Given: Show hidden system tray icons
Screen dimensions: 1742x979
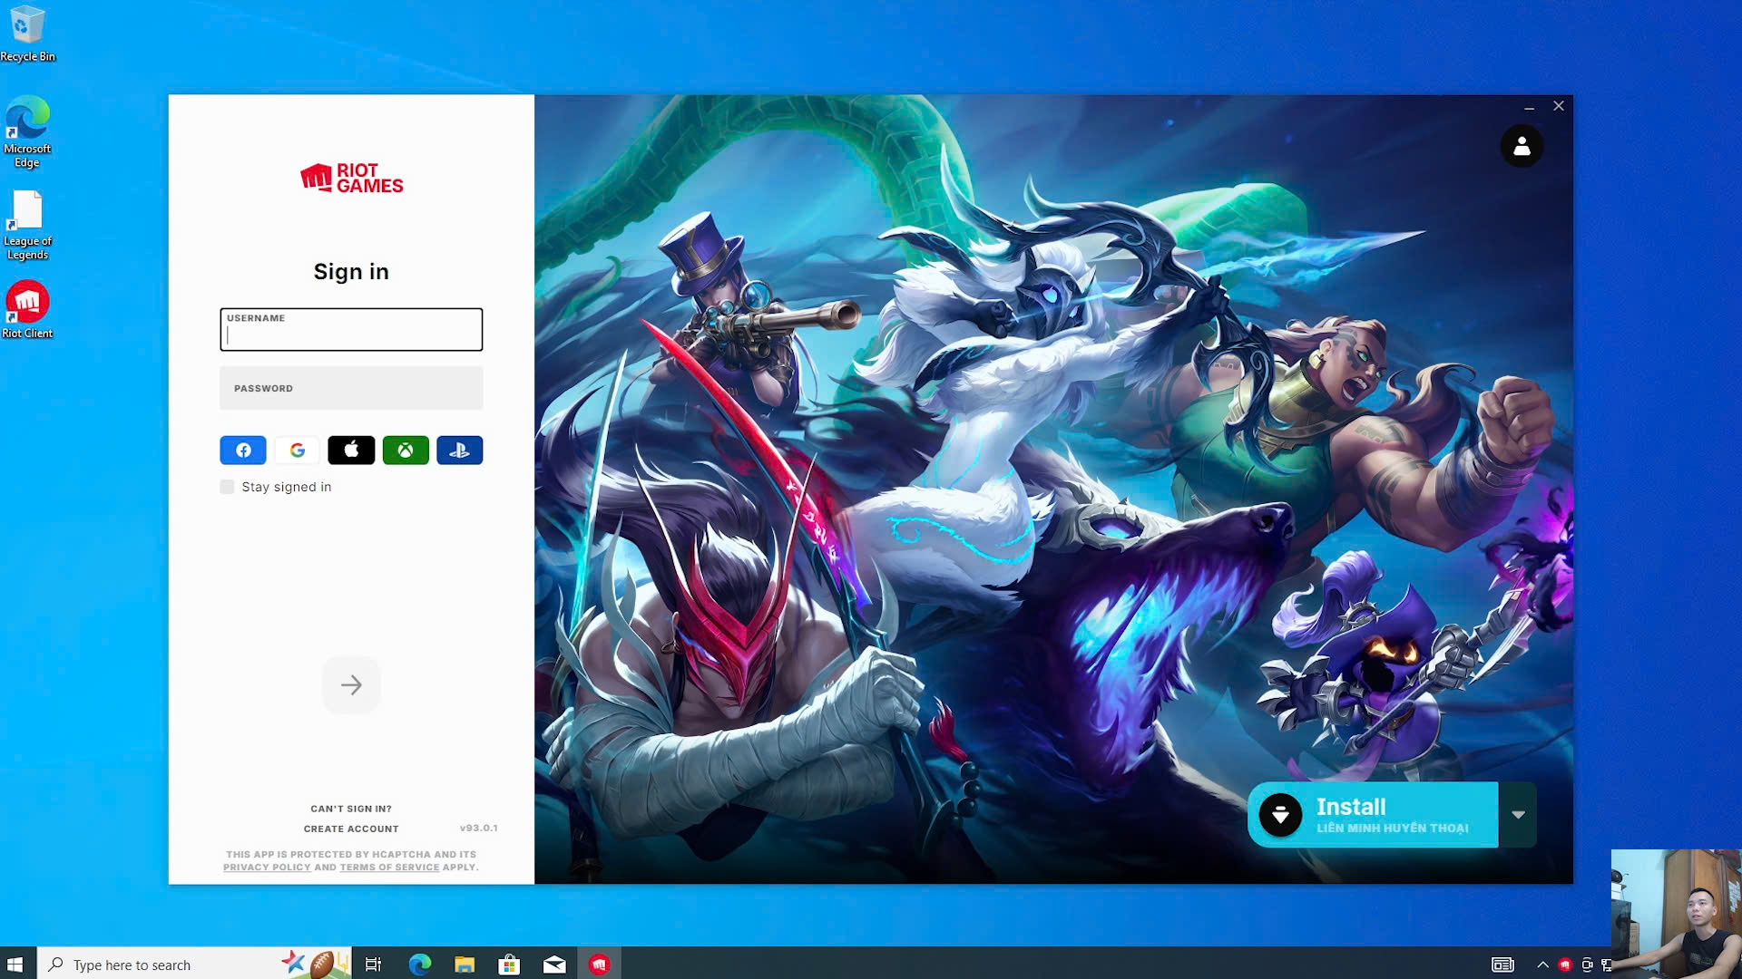Looking at the screenshot, I should [x=1542, y=964].
